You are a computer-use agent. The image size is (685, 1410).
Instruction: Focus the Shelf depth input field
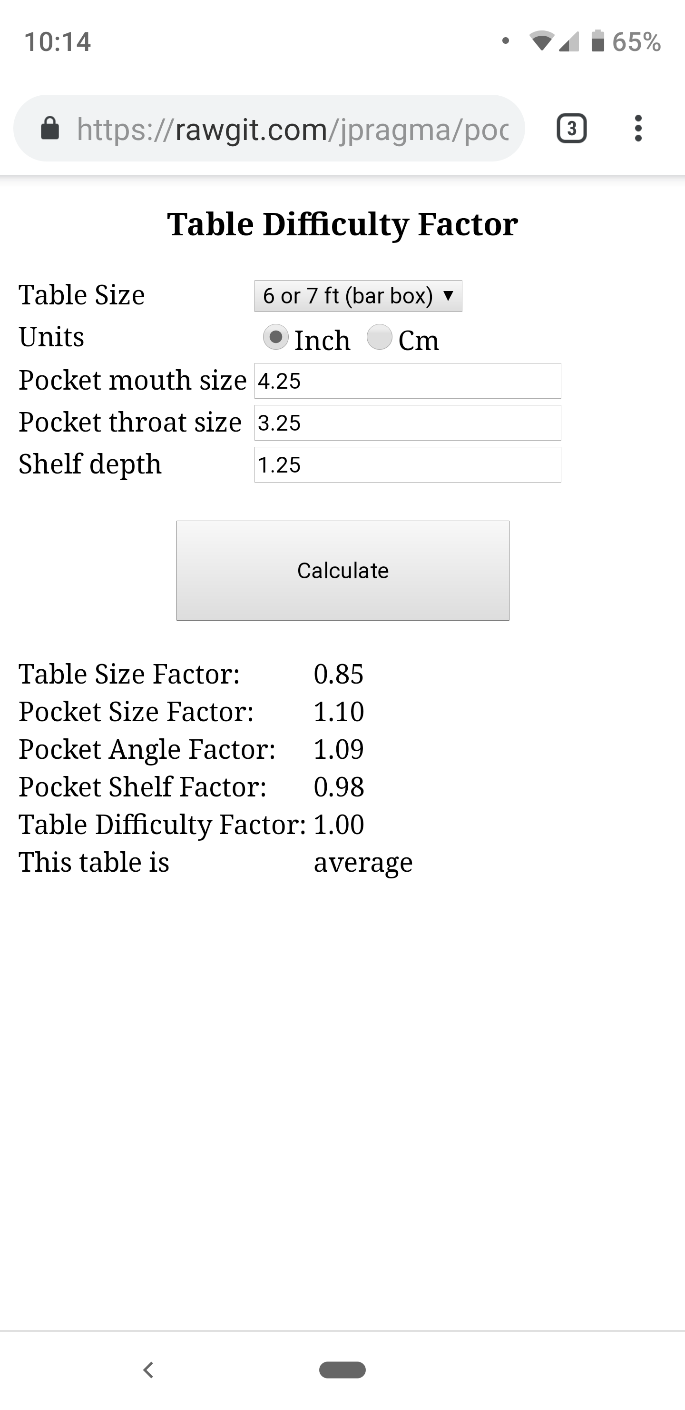coord(407,465)
